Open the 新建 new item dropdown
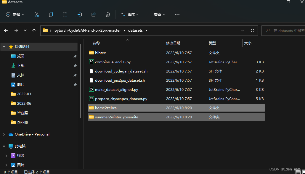 tap(14, 14)
